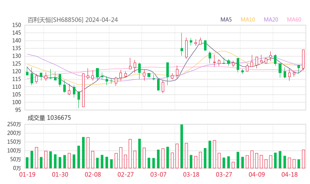Click the 120 price axis label

(17, 71)
